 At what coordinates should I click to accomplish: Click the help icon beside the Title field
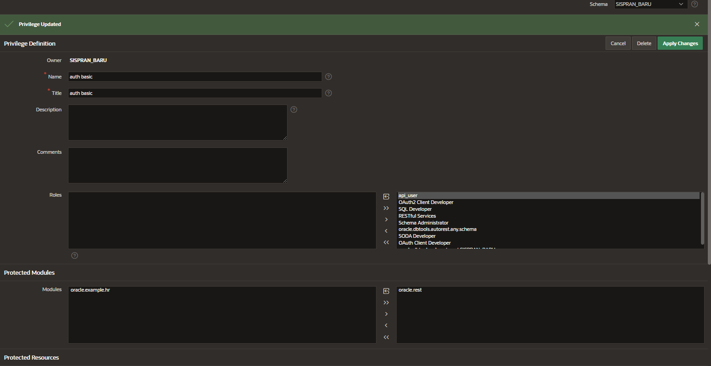point(328,93)
